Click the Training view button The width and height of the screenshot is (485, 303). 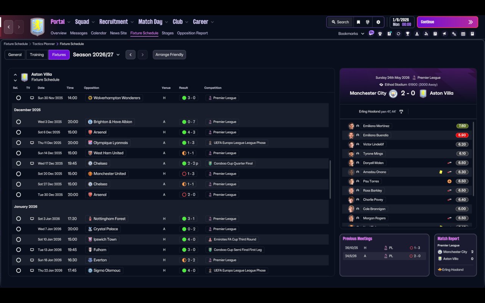point(37,55)
